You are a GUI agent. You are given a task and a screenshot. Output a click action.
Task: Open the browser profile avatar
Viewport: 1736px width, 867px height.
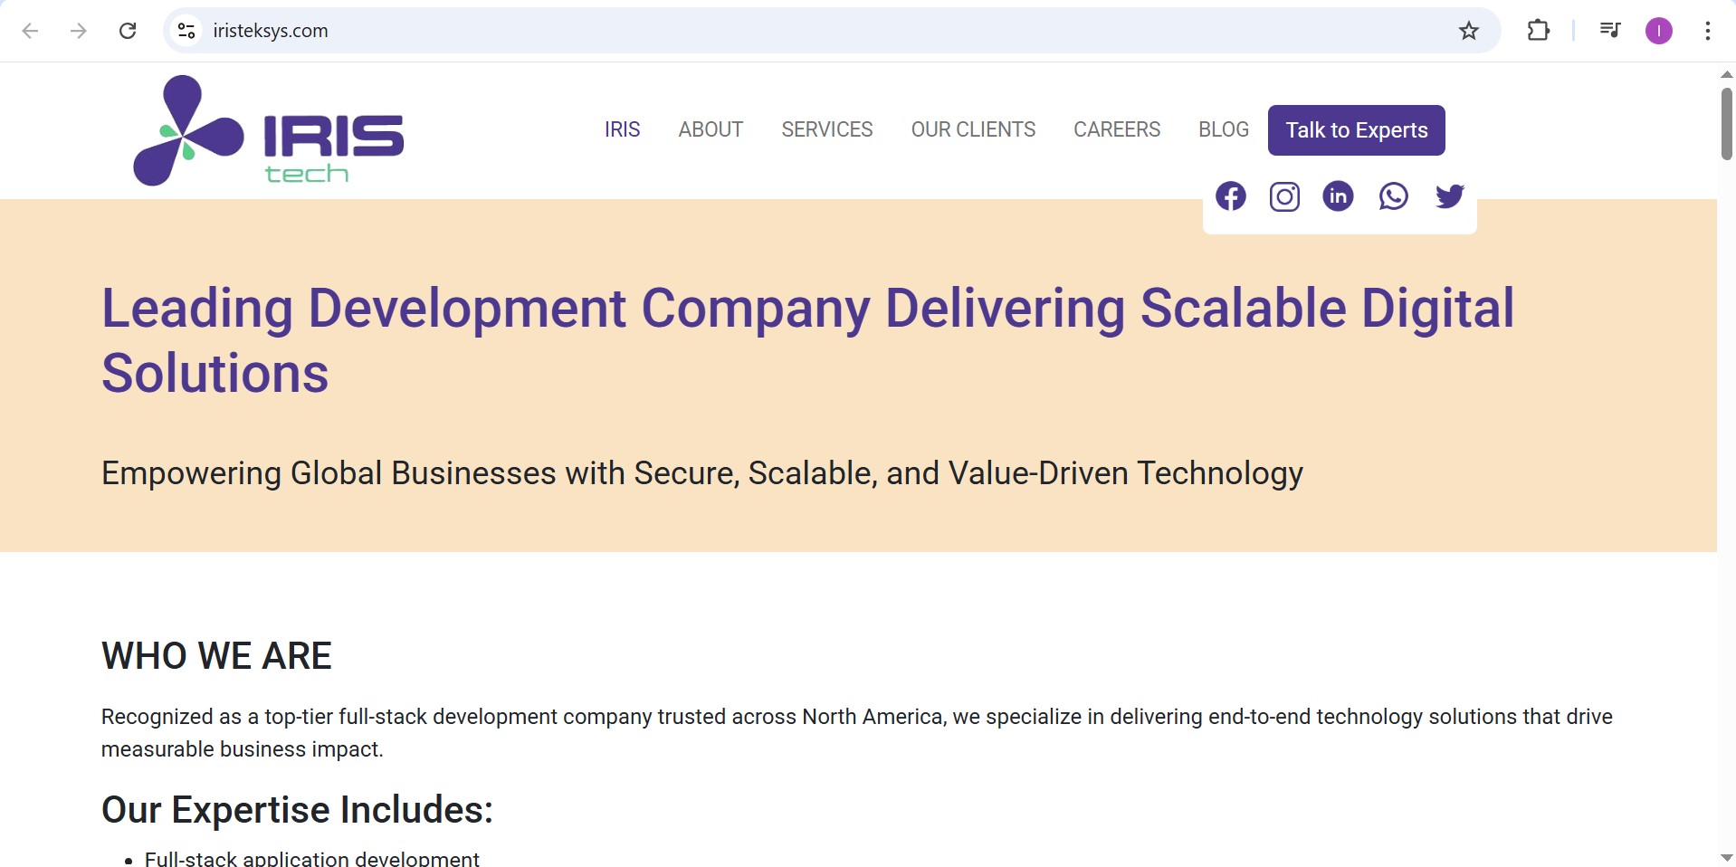click(1658, 31)
